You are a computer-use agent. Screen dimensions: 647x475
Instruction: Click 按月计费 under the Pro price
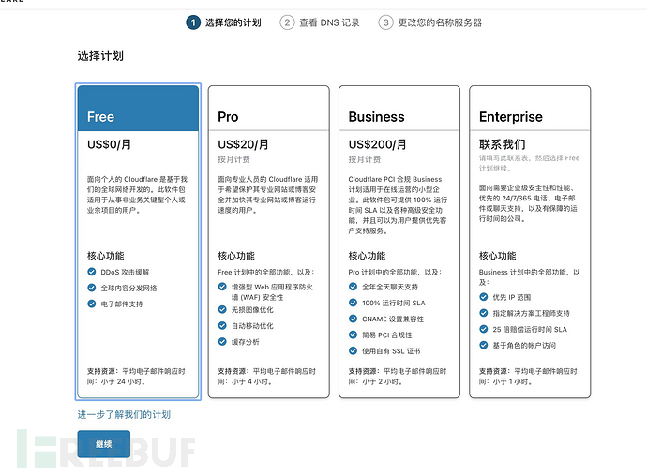(x=234, y=159)
